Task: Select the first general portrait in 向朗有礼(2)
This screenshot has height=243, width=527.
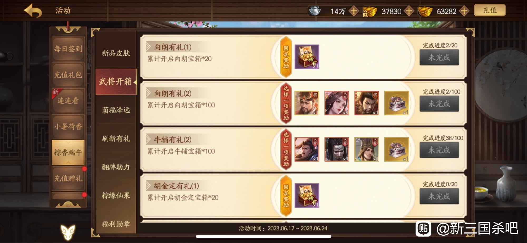Action: click(307, 103)
